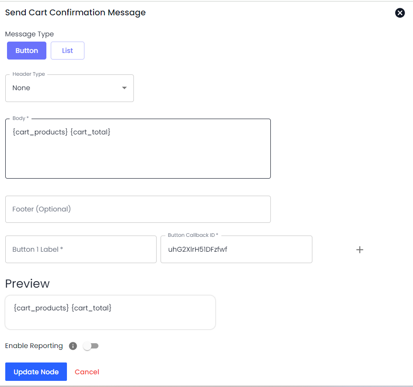Select the Button Callback ID field
Viewport: 413px width, 387px height.
click(x=236, y=250)
